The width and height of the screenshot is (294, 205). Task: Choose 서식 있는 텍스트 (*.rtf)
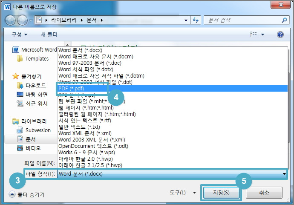172,121
